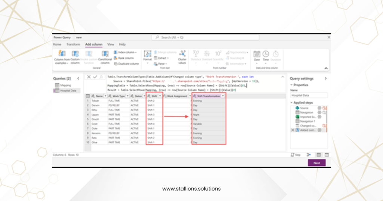Click Duplicate column command
The height and width of the screenshot is (201, 383).
point(126,64)
